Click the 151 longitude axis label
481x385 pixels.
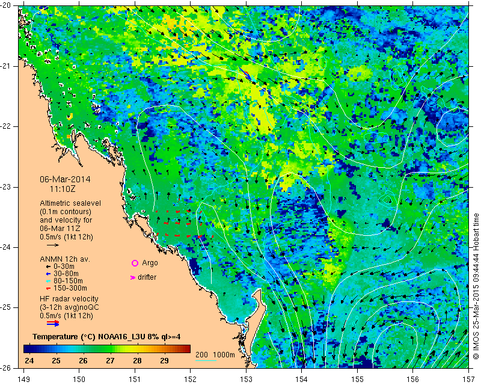coord(135,380)
